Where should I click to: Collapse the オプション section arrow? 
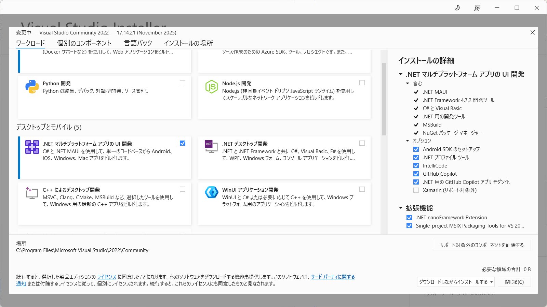tap(408, 141)
